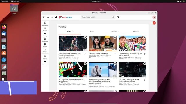Favorite the Sean O'Malley video star

pyautogui.click(x=85, y=38)
